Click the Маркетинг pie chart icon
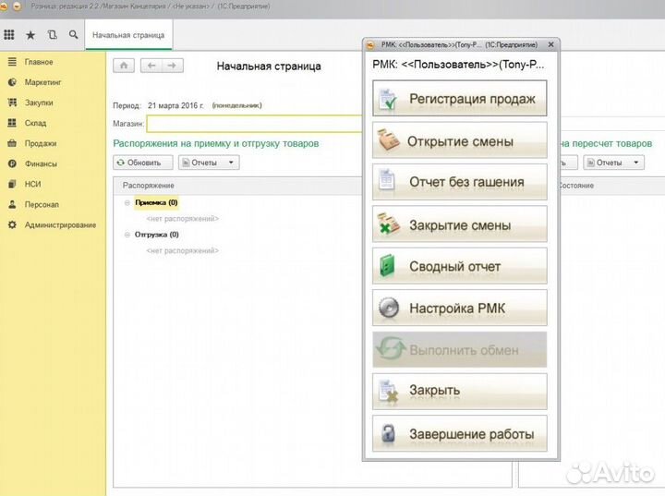 [12, 82]
